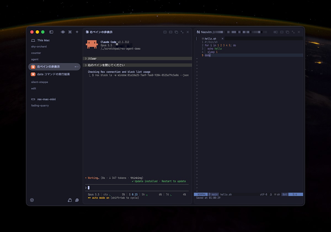
Task: Click the Neovim logo in the pane title
Action: click(x=198, y=32)
